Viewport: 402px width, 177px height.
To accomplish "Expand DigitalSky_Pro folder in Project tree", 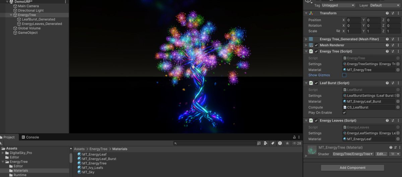I will click(x=3, y=153).
